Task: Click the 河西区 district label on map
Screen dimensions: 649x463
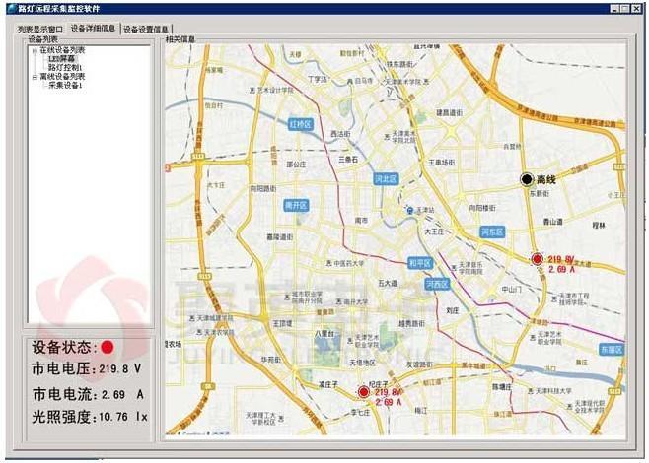Action: [x=437, y=284]
